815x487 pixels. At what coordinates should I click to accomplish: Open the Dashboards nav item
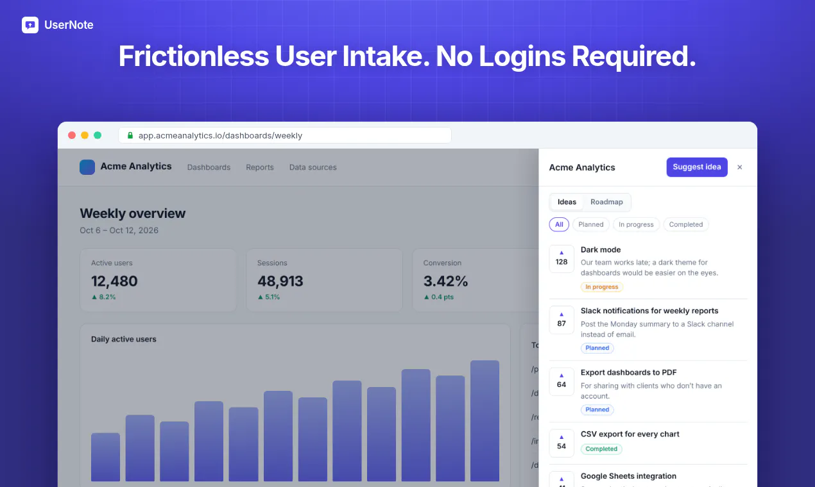click(209, 167)
